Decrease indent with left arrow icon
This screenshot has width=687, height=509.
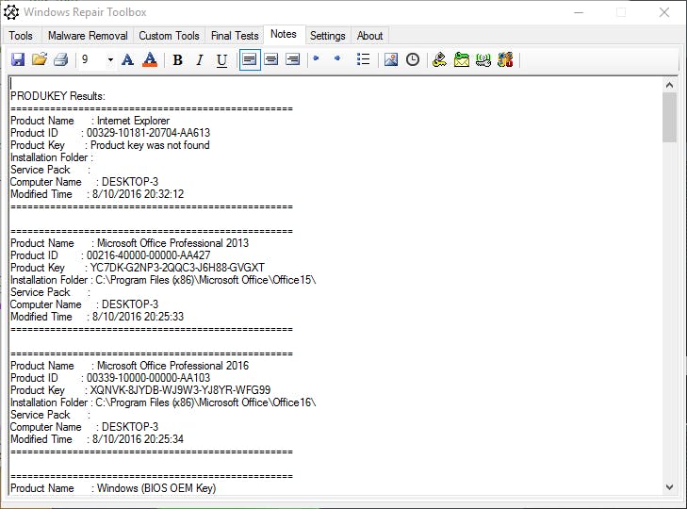pyautogui.click(x=316, y=58)
